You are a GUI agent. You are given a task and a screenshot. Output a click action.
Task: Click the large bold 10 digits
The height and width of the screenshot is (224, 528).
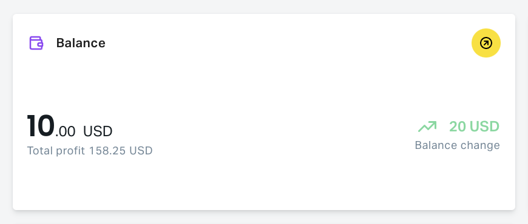click(41, 127)
